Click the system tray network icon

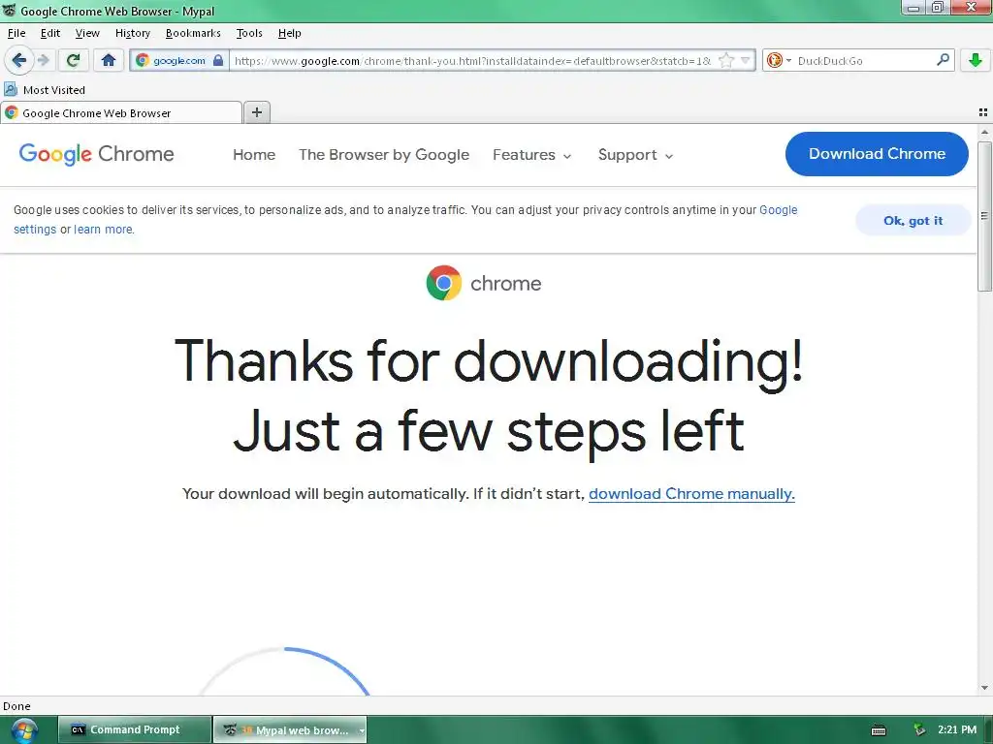(x=919, y=729)
